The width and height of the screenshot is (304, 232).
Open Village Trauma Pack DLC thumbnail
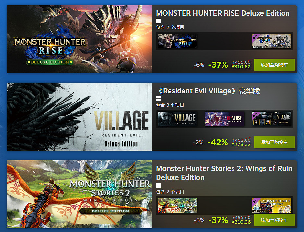(272, 119)
